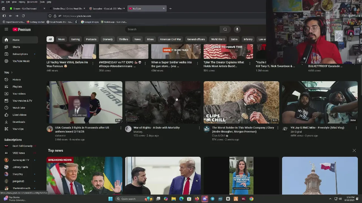Open penguinz0 subscription channel
This screenshot has height=203, width=362.
pyautogui.click(x=20, y=181)
